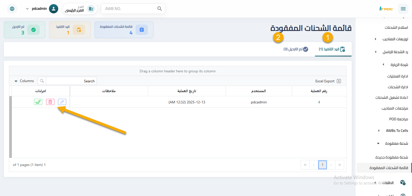Open the قيد التنفيذ summary card

(70, 30)
